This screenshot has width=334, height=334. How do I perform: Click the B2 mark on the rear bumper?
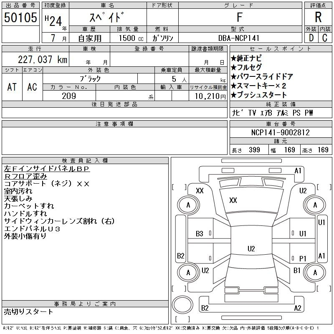205,308
